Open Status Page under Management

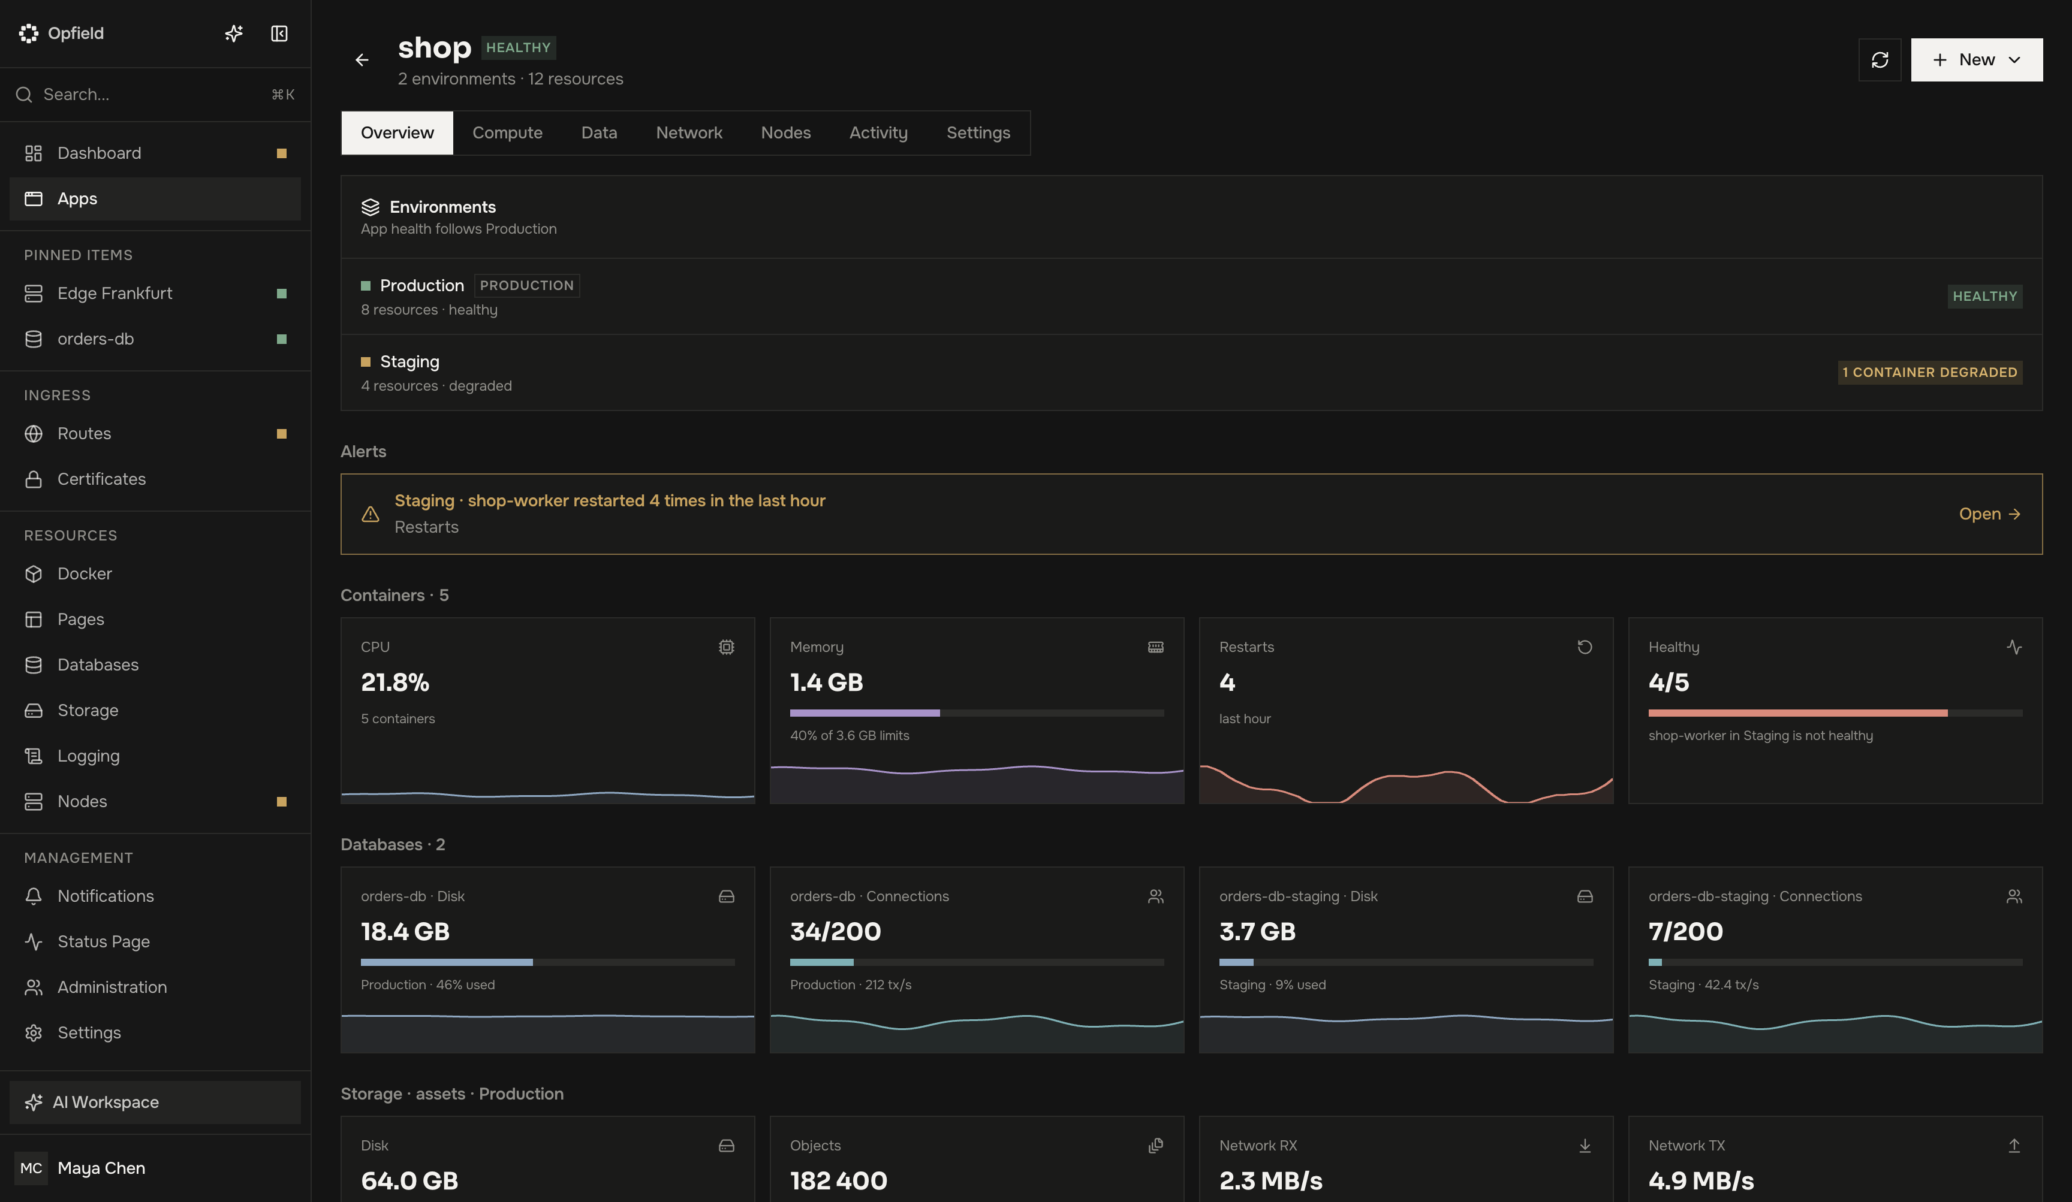click(155, 941)
